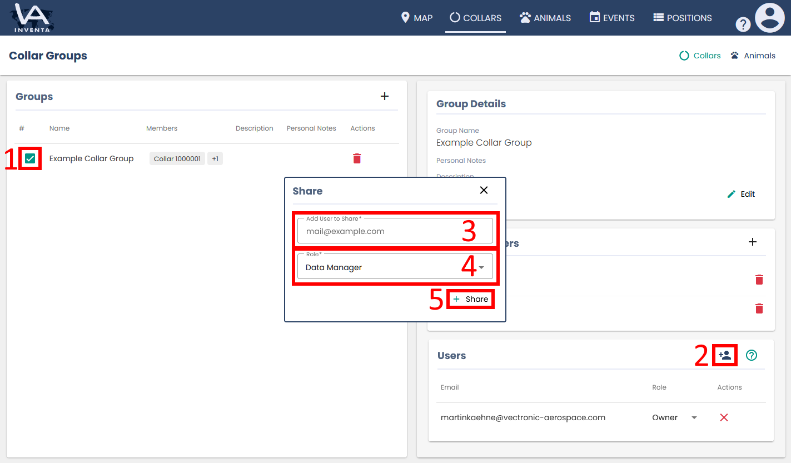Open the Positions tab

(682, 18)
